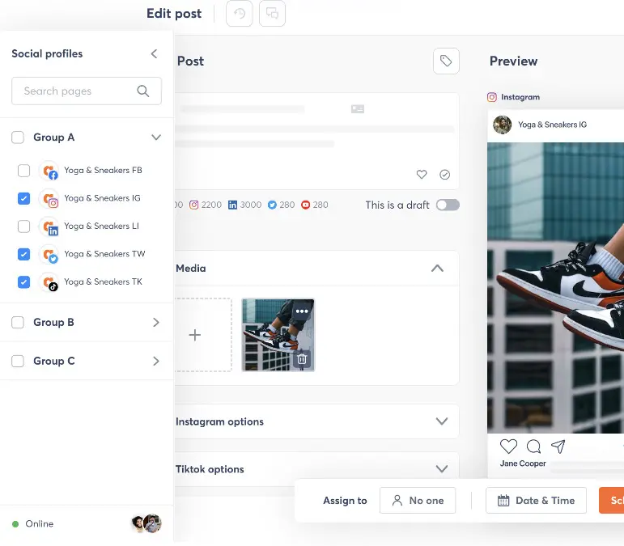This screenshot has width=624, height=546.
Task: Click the Instagram logo above the preview
Action: 492,97
